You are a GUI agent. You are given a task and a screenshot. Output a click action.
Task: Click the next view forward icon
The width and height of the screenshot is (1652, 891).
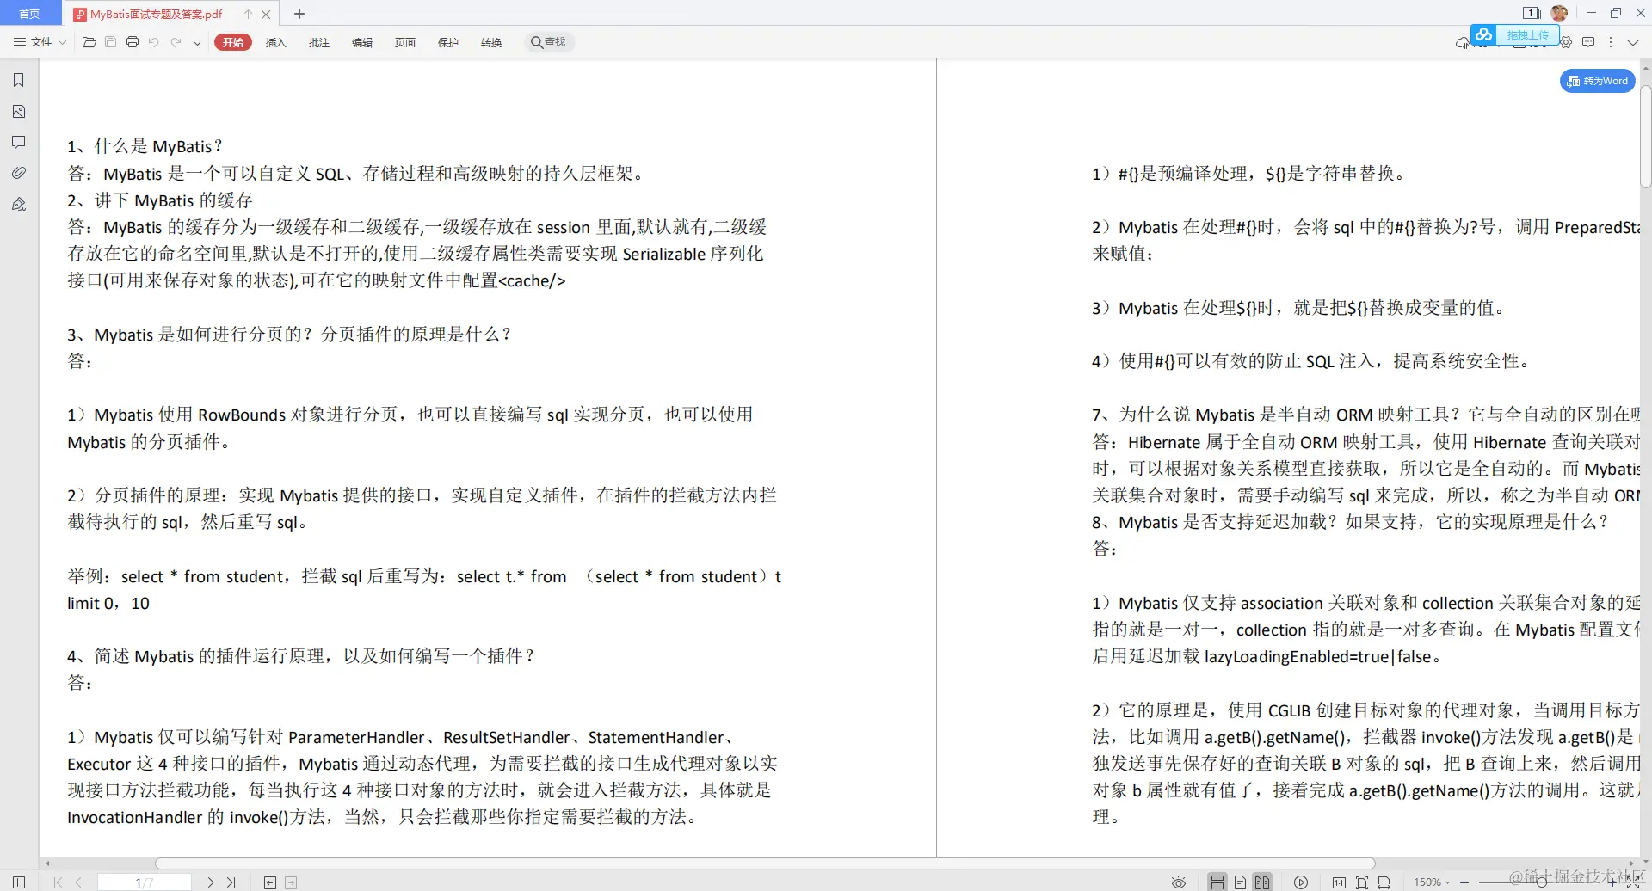(x=291, y=882)
